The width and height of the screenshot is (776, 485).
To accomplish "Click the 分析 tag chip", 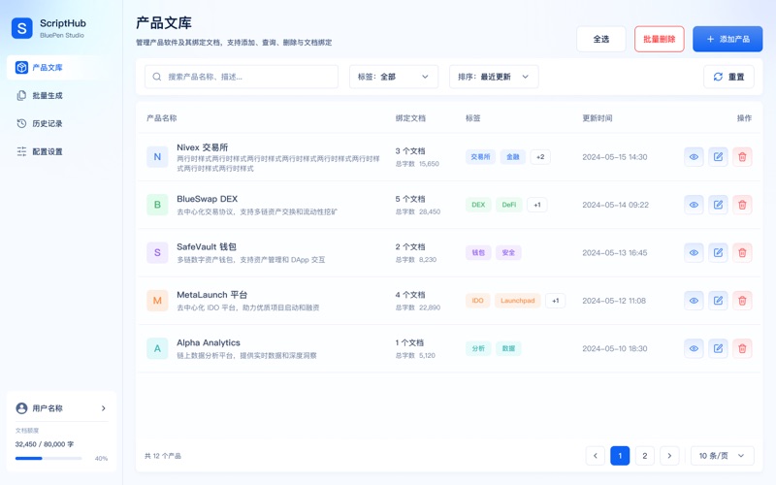I will tap(478, 348).
